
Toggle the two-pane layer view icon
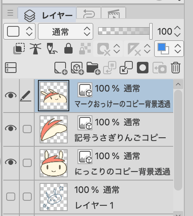(x=11, y=68)
